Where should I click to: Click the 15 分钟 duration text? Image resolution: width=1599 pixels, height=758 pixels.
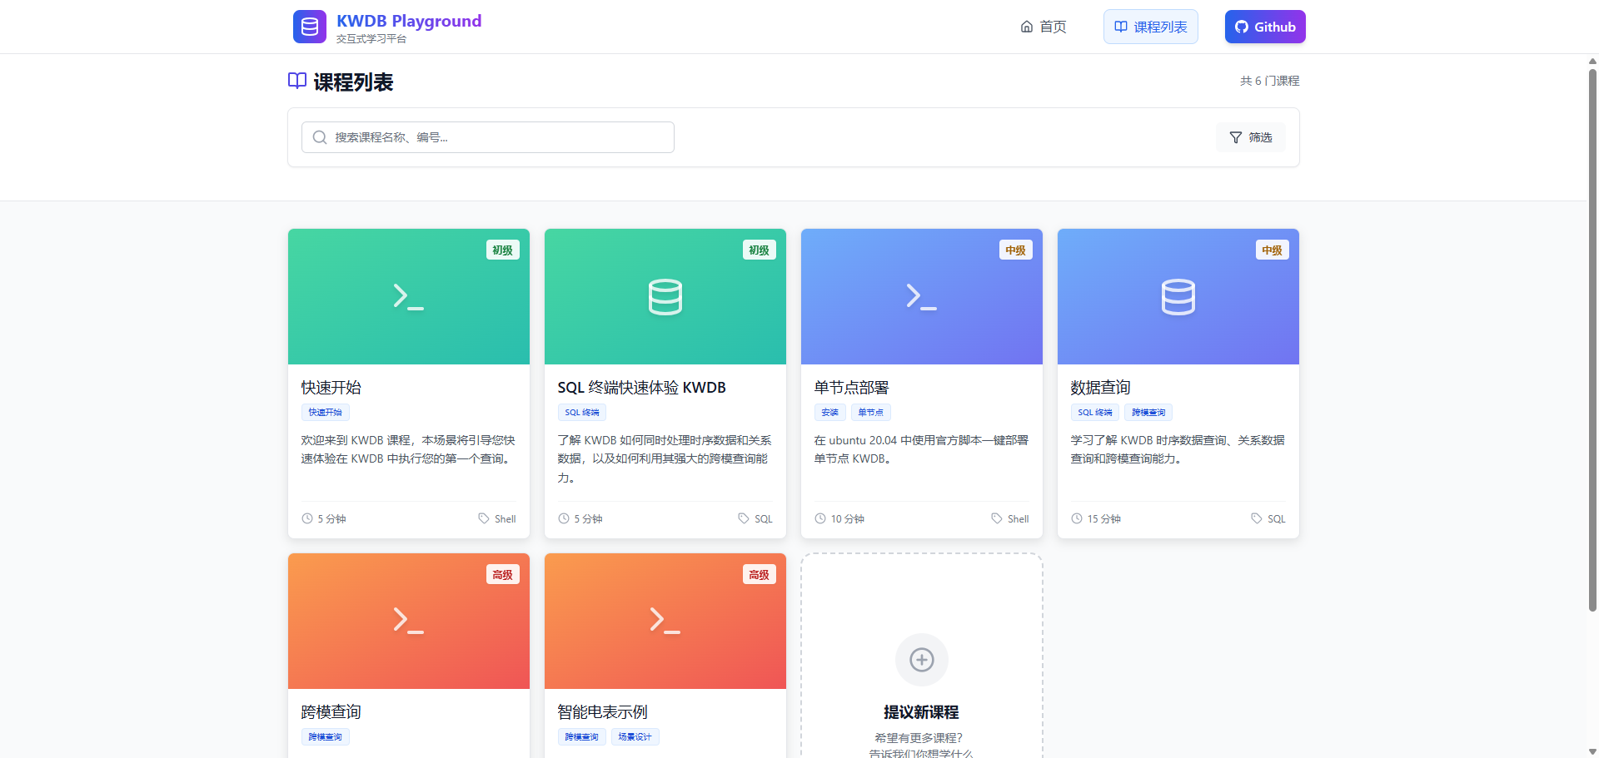click(1104, 518)
